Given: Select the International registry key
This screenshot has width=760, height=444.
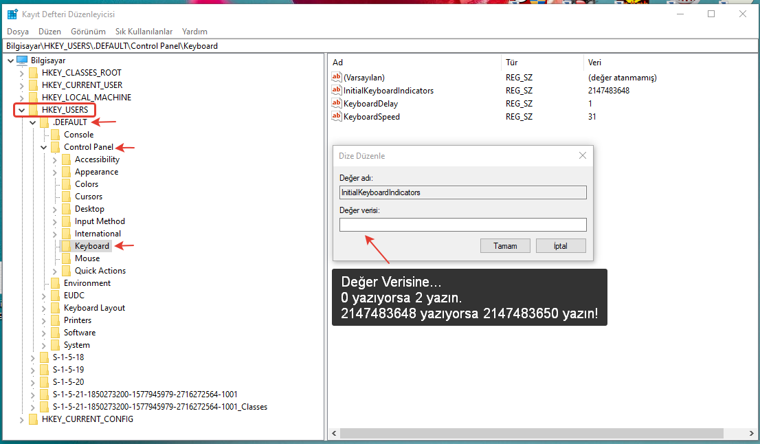Looking at the screenshot, I should [x=98, y=234].
